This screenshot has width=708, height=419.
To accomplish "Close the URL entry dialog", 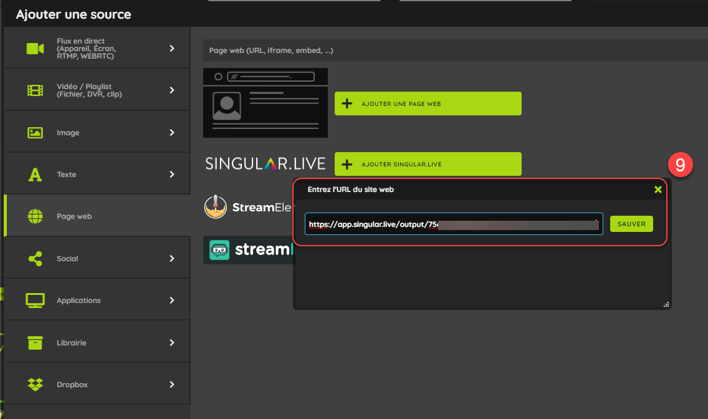I will [x=658, y=190].
